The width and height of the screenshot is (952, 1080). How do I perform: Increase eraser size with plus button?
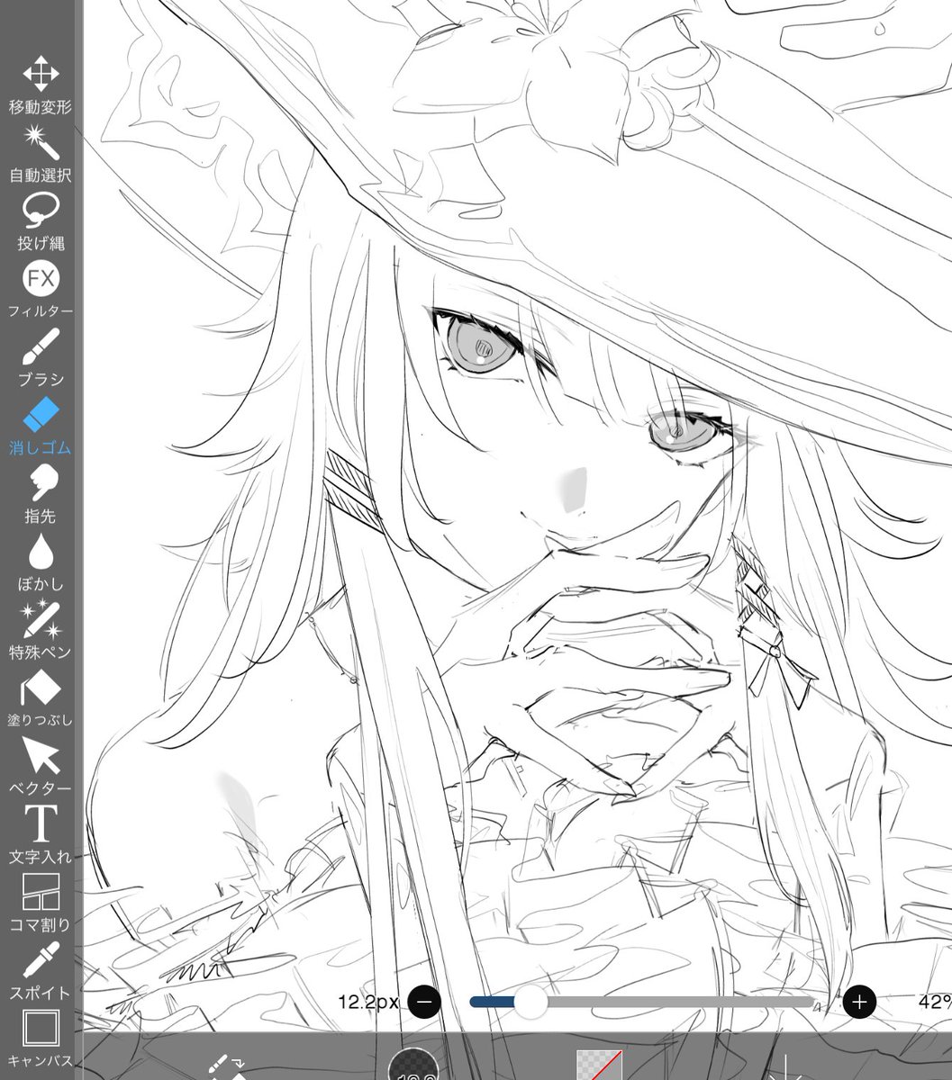coord(859,1001)
